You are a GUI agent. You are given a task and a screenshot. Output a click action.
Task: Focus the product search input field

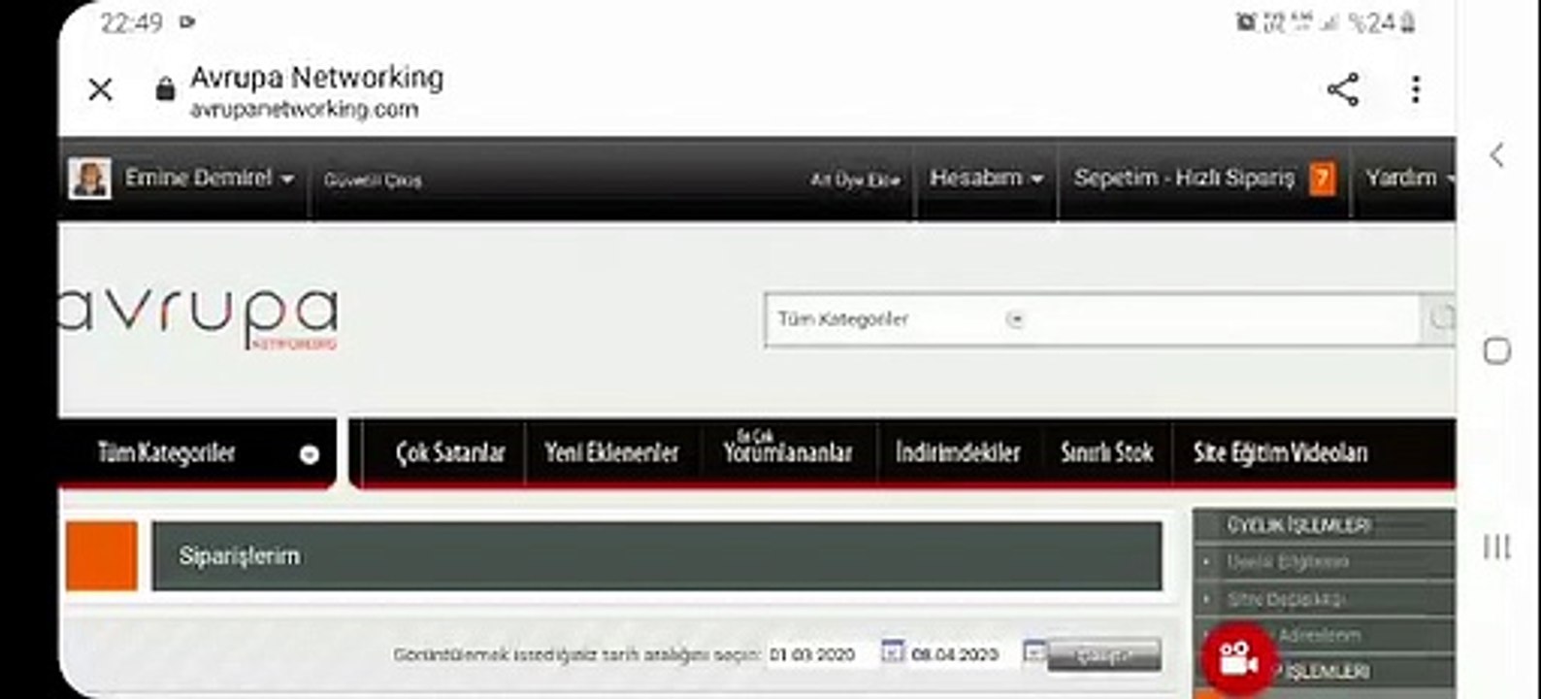click(1223, 319)
